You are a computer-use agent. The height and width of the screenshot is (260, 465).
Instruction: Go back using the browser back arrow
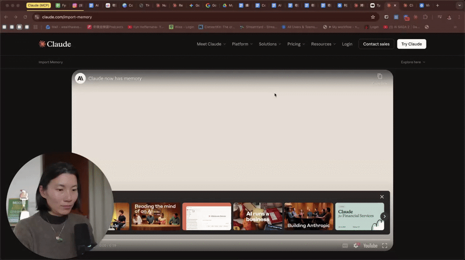tap(6, 17)
